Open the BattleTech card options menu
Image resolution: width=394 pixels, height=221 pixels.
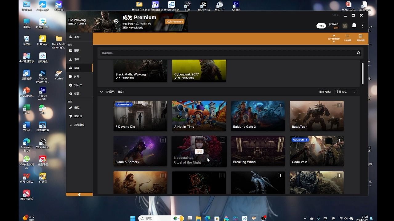[x=339, y=105]
